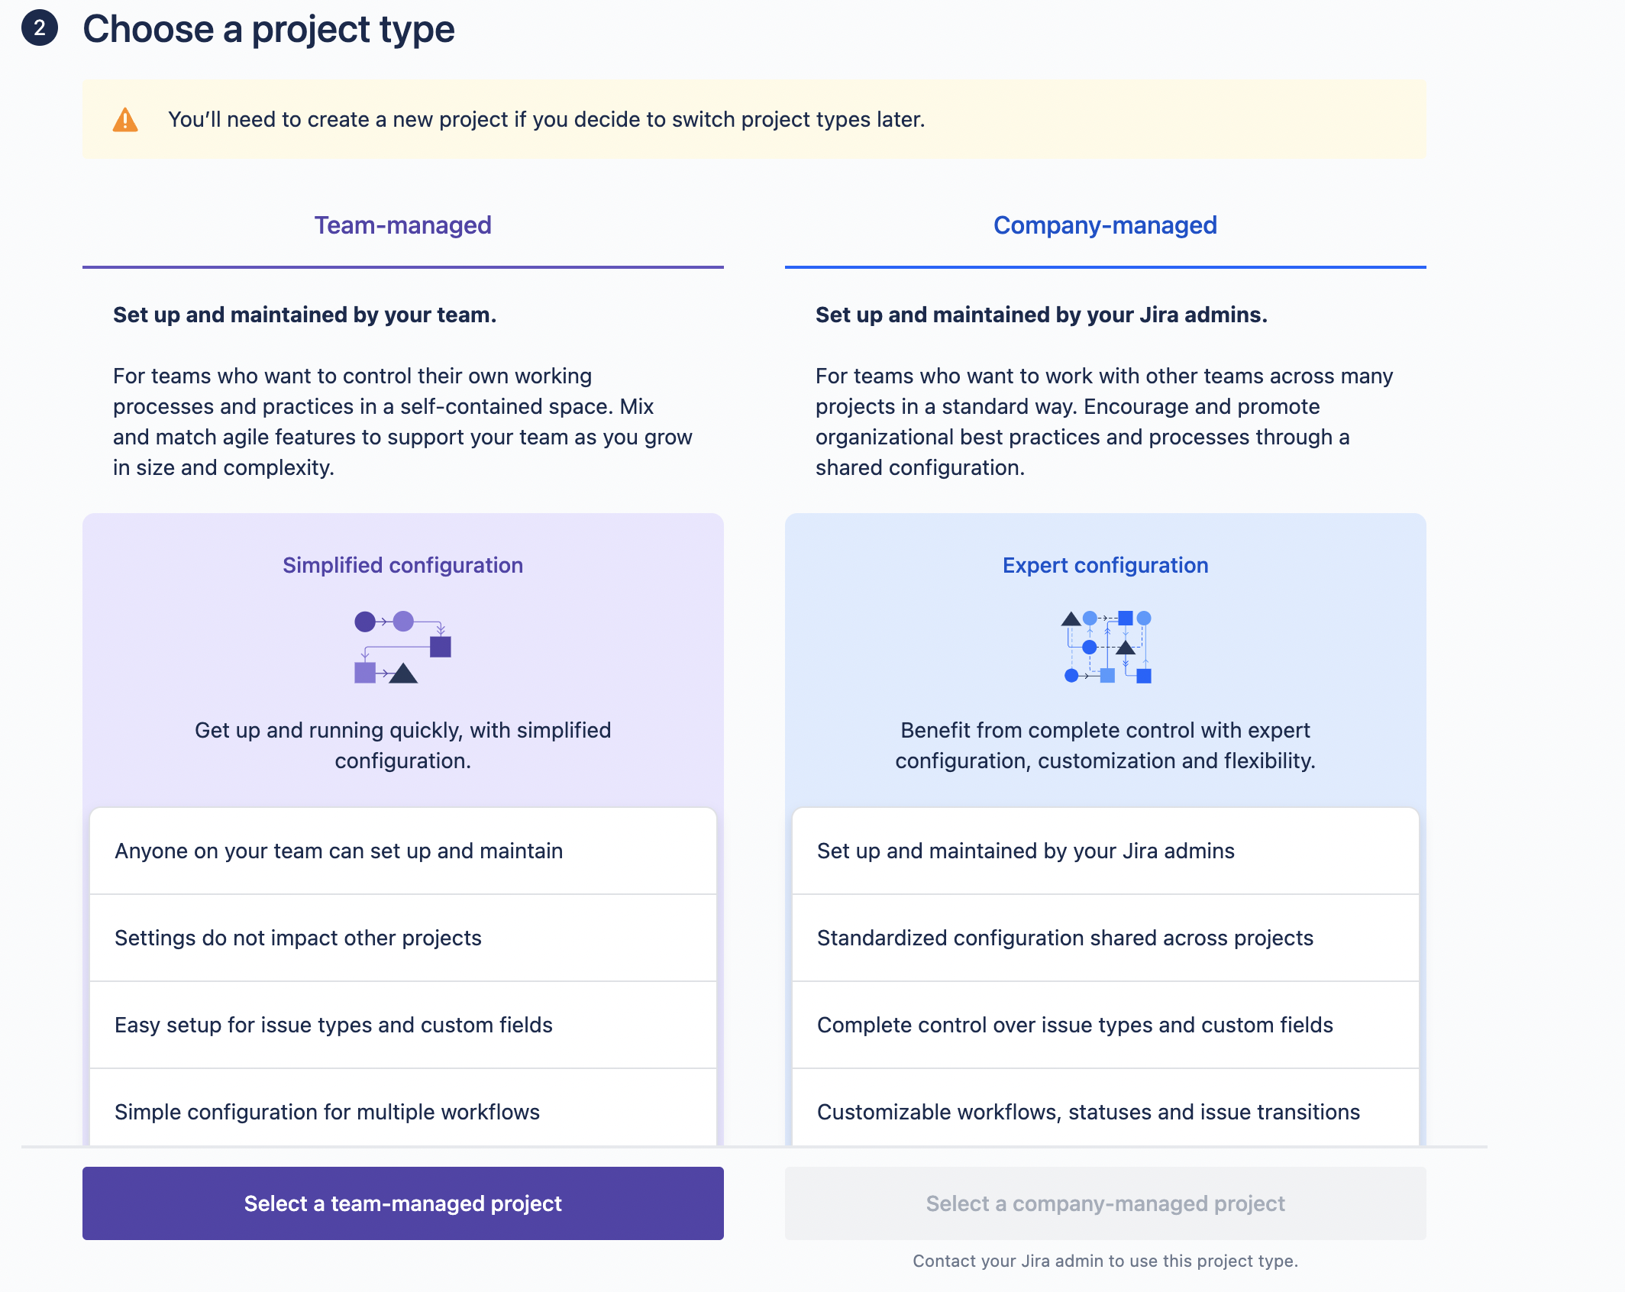1625x1292 pixels.
Task: Select the Customizable workflows and statuses row
Action: [1105, 1112]
